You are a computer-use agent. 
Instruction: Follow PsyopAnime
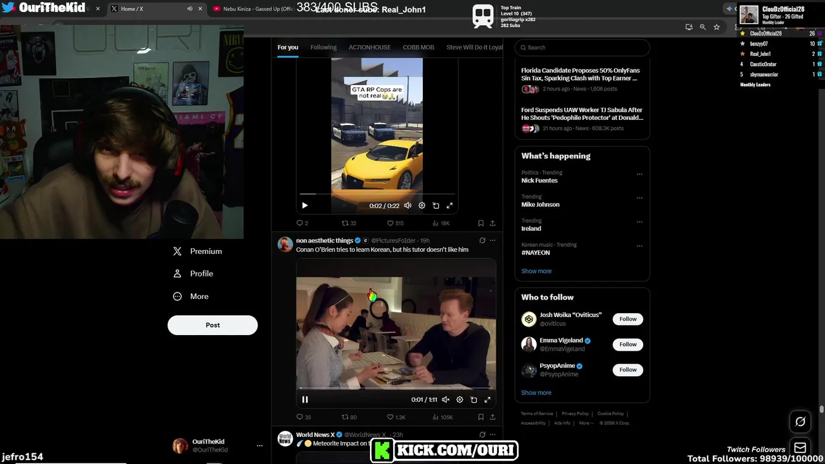pos(628,370)
